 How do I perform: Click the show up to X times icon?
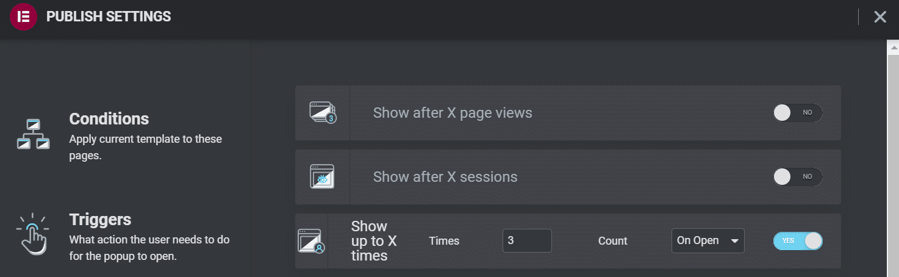(x=311, y=241)
